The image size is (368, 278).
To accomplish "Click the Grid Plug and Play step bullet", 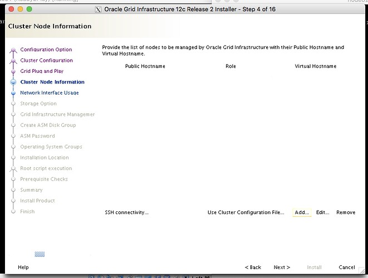I will [x=13, y=71].
